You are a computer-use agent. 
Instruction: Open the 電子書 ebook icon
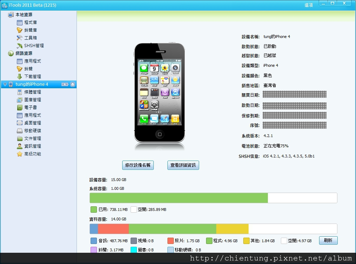pos(20,108)
